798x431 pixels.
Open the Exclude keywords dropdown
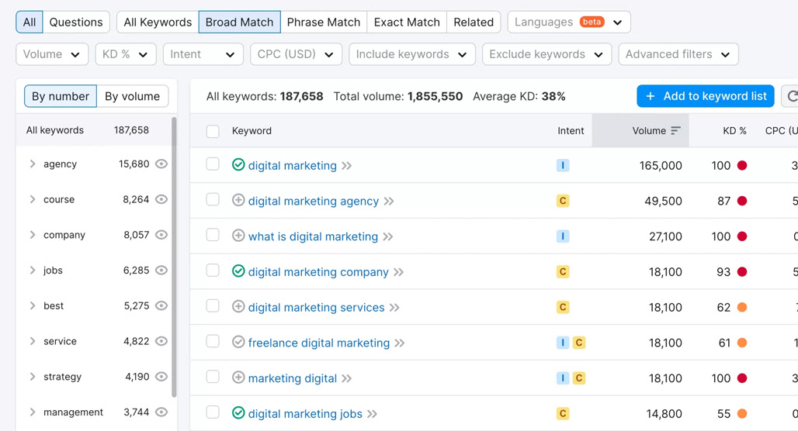546,54
